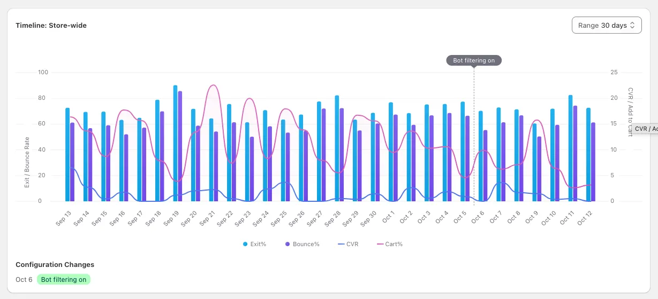Click the Timeline: Store-wide heading
Image resolution: width=658 pixels, height=299 pixels.
point(51,25)
